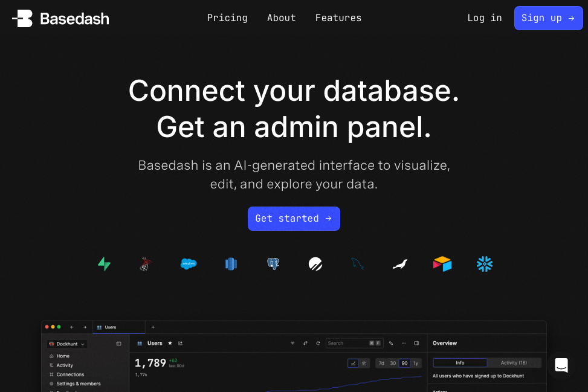This screenshot has width=588, height=392.
Task: Click the Salesforce cloud icon
Action: point(189,264)
